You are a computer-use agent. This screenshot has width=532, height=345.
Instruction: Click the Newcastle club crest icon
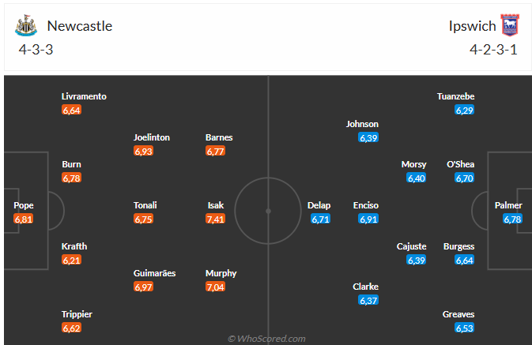click(26, 26)
